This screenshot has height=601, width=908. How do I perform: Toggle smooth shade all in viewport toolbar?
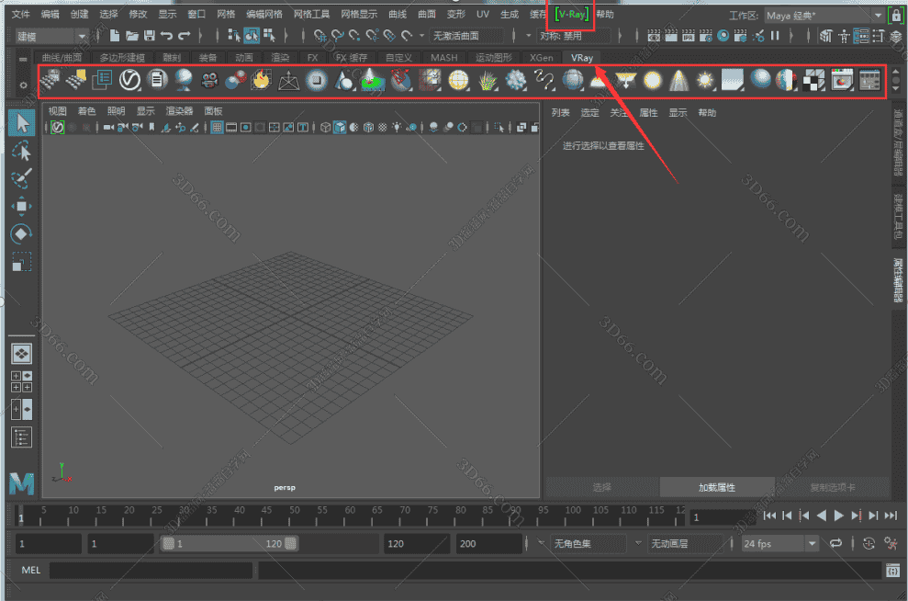click(x=341, y=127)
